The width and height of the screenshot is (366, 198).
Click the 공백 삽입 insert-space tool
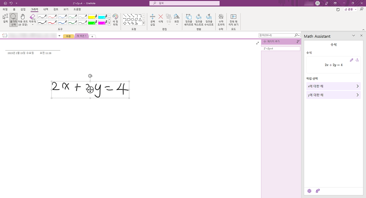152,19
